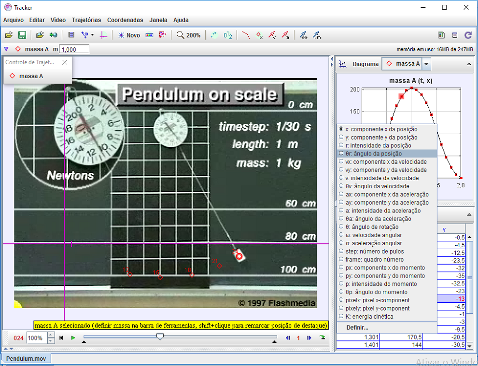478x366 pixels.
Task: Open massa A track dropdown in plot
Action: (426, 64)
